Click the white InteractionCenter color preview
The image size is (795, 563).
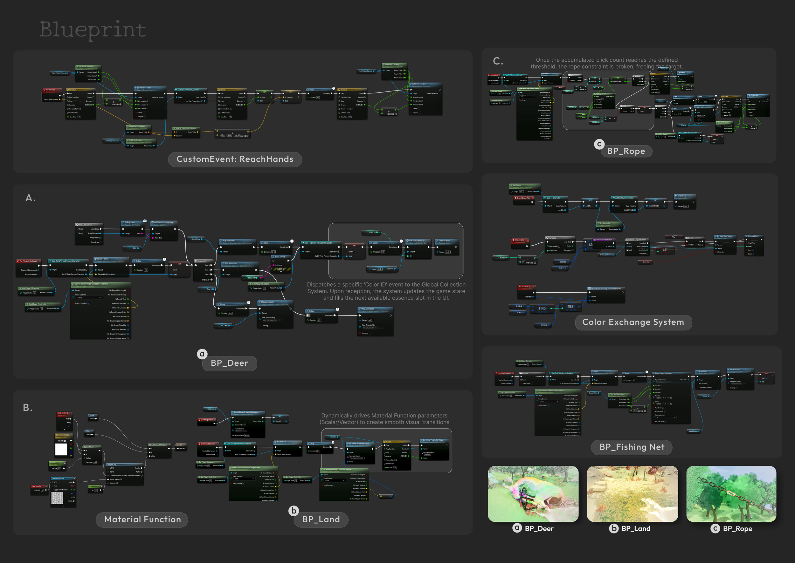pos(61,450)
